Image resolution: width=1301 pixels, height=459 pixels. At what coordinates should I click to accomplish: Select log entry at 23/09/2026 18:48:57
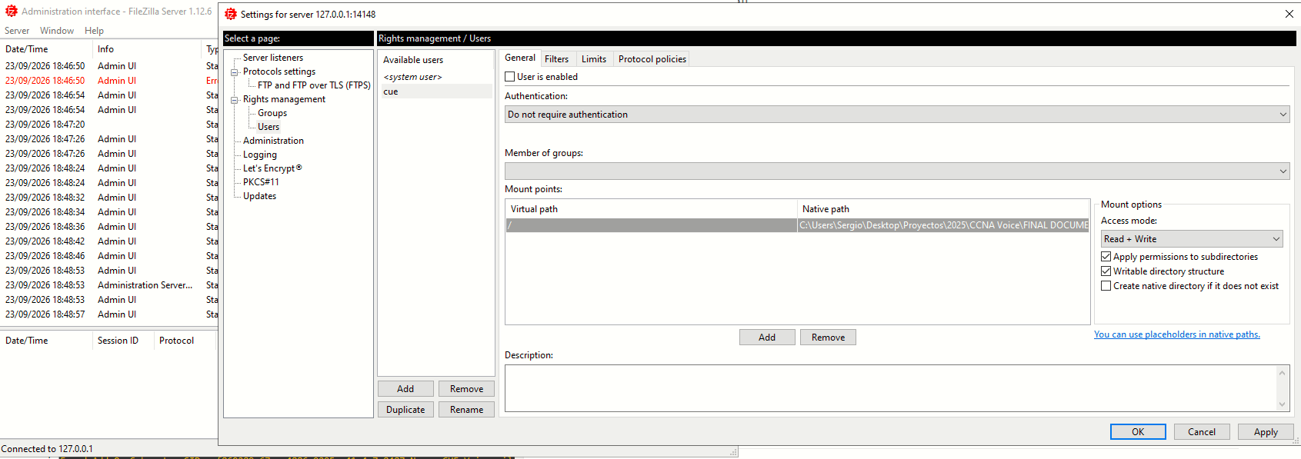tap(109, 314)
